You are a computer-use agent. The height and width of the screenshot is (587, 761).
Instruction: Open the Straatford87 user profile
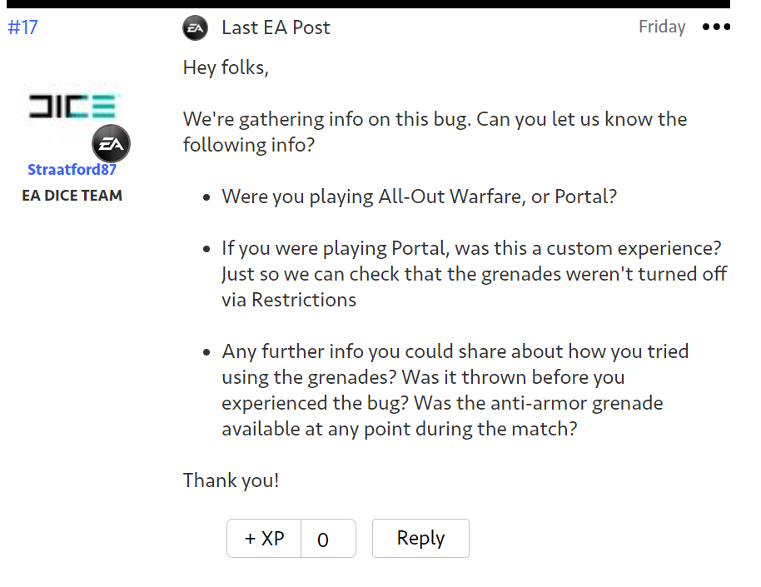(x=72, y=170)
